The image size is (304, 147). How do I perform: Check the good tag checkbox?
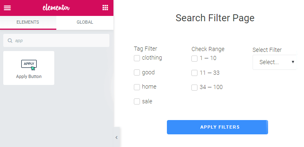coord(137,73)
